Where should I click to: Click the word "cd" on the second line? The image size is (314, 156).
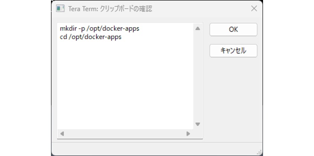[63, 37]
